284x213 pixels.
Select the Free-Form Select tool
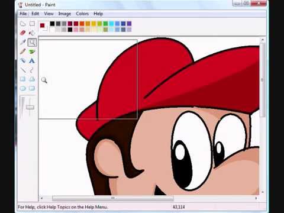(x=23, y=24)
